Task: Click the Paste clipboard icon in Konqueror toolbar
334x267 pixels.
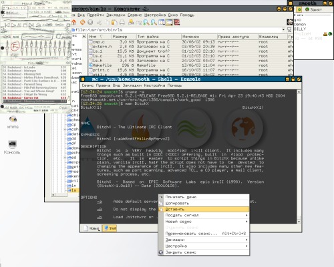Action: [114, 22]
